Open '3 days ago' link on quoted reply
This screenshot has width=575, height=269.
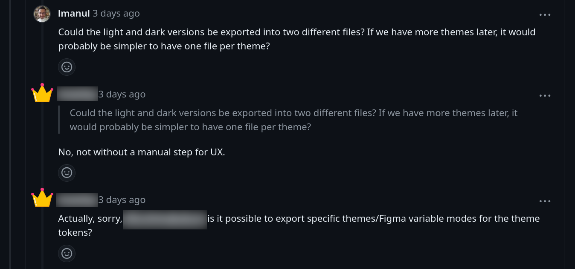122,94
